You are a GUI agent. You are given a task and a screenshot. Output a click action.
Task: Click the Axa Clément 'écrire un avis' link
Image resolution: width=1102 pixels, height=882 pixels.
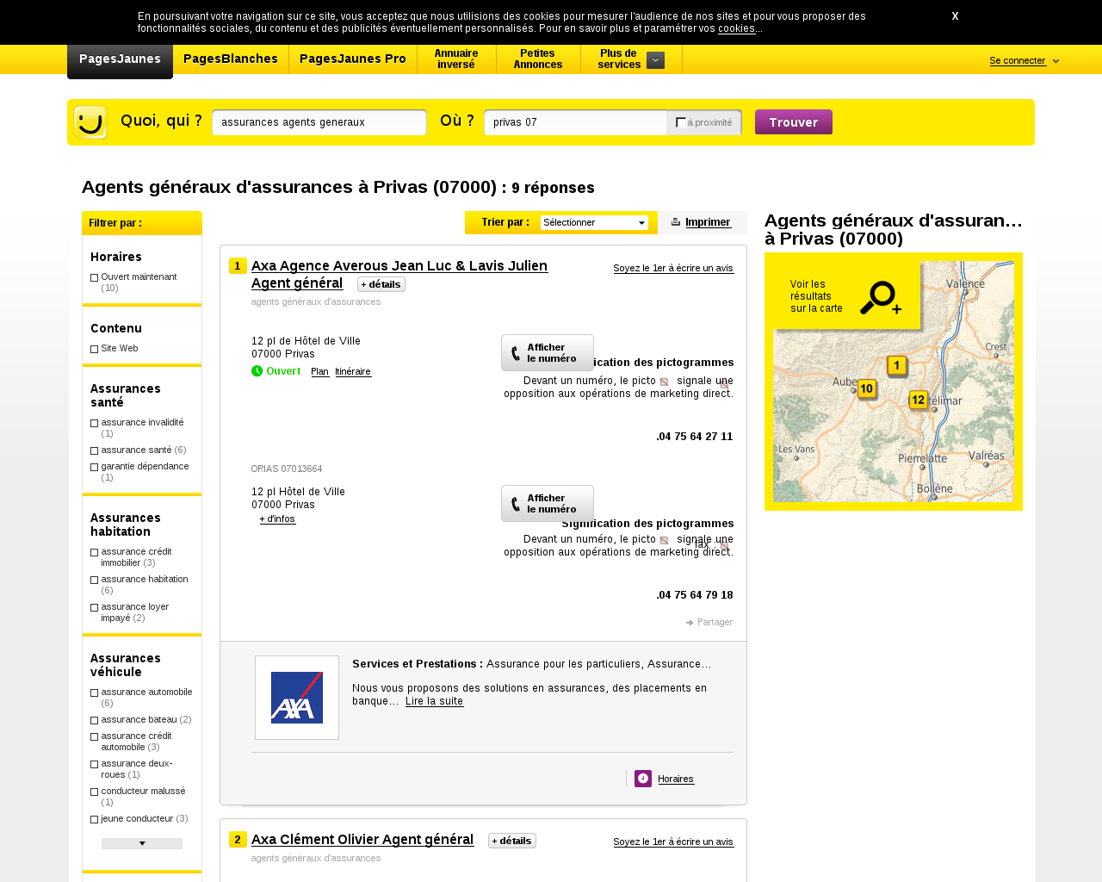(x=673, y=842)
